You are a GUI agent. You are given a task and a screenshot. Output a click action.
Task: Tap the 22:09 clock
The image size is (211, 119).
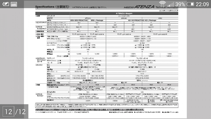pos(202,4)
